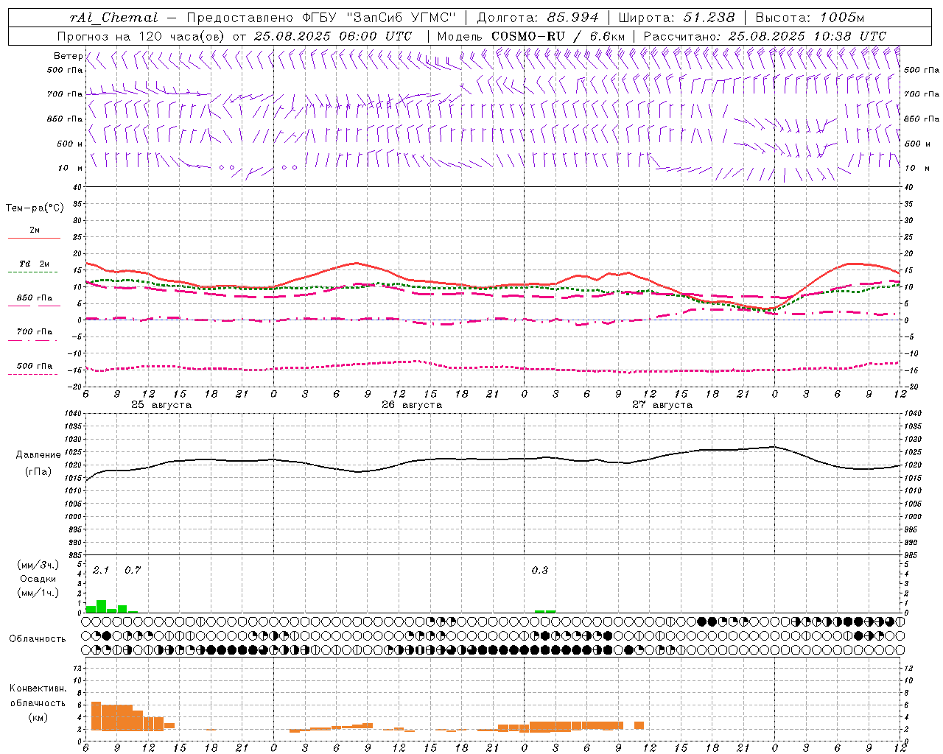Click the tallest orange convective cloud bar

click(96, 716)
